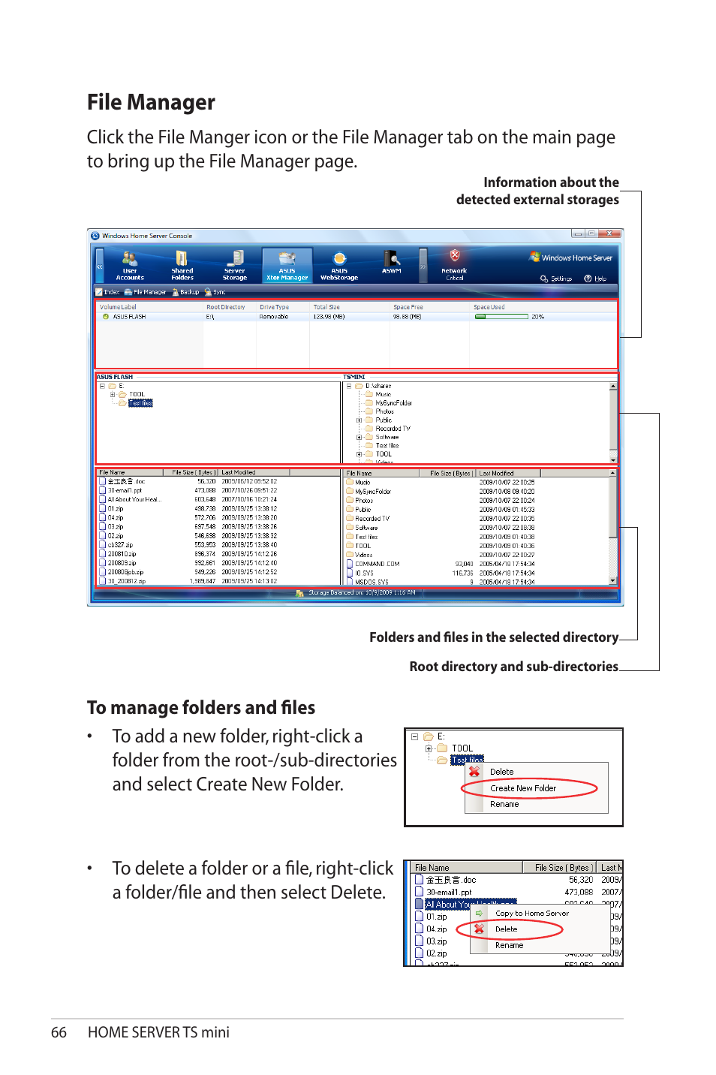Select the ASUS Xtor Manager toolbar tab
This screenshot has height=1075, width=716.
[x=287, y=266]
